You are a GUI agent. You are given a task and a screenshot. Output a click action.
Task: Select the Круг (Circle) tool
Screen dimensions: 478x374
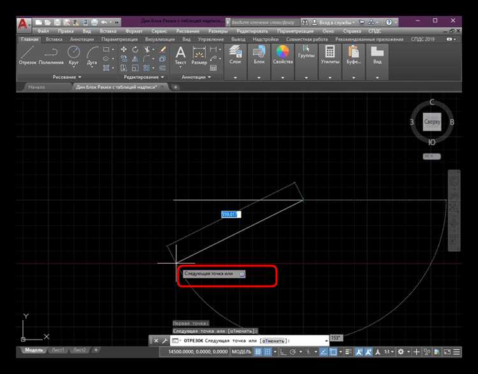(x=73, y=55)
